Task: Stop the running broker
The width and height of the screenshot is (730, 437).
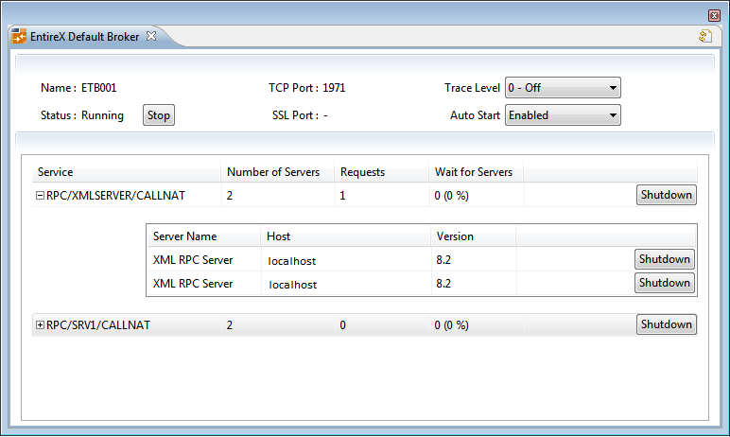Action: point(159,115)
